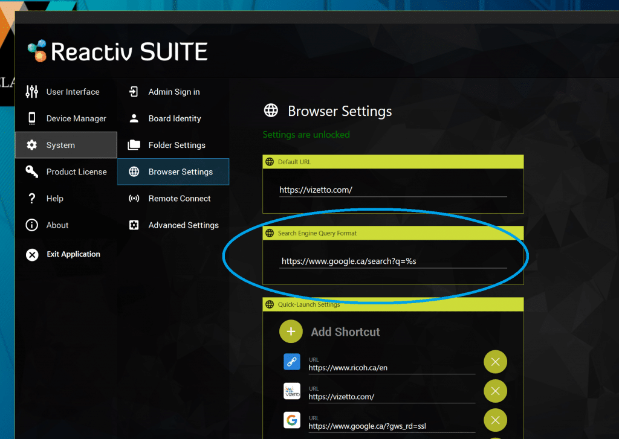619x439 pixels.
Task: Edit the ricoh.ca/en shortcut URL
Action: [392, 368]
